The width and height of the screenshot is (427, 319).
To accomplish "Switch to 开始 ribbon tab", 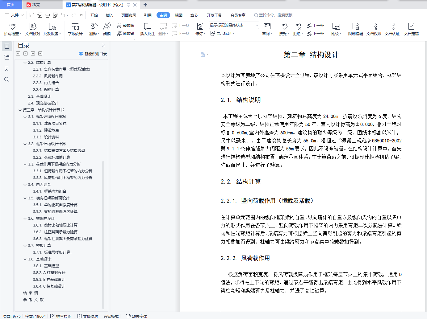I will tap(94, 15).
